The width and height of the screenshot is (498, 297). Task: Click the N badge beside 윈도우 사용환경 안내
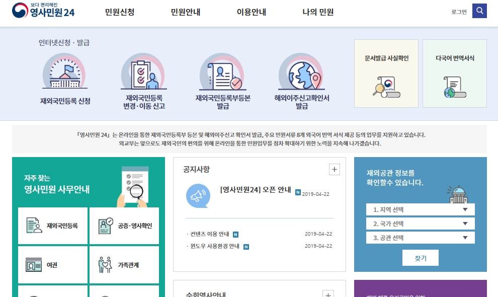tap(246, 247)
